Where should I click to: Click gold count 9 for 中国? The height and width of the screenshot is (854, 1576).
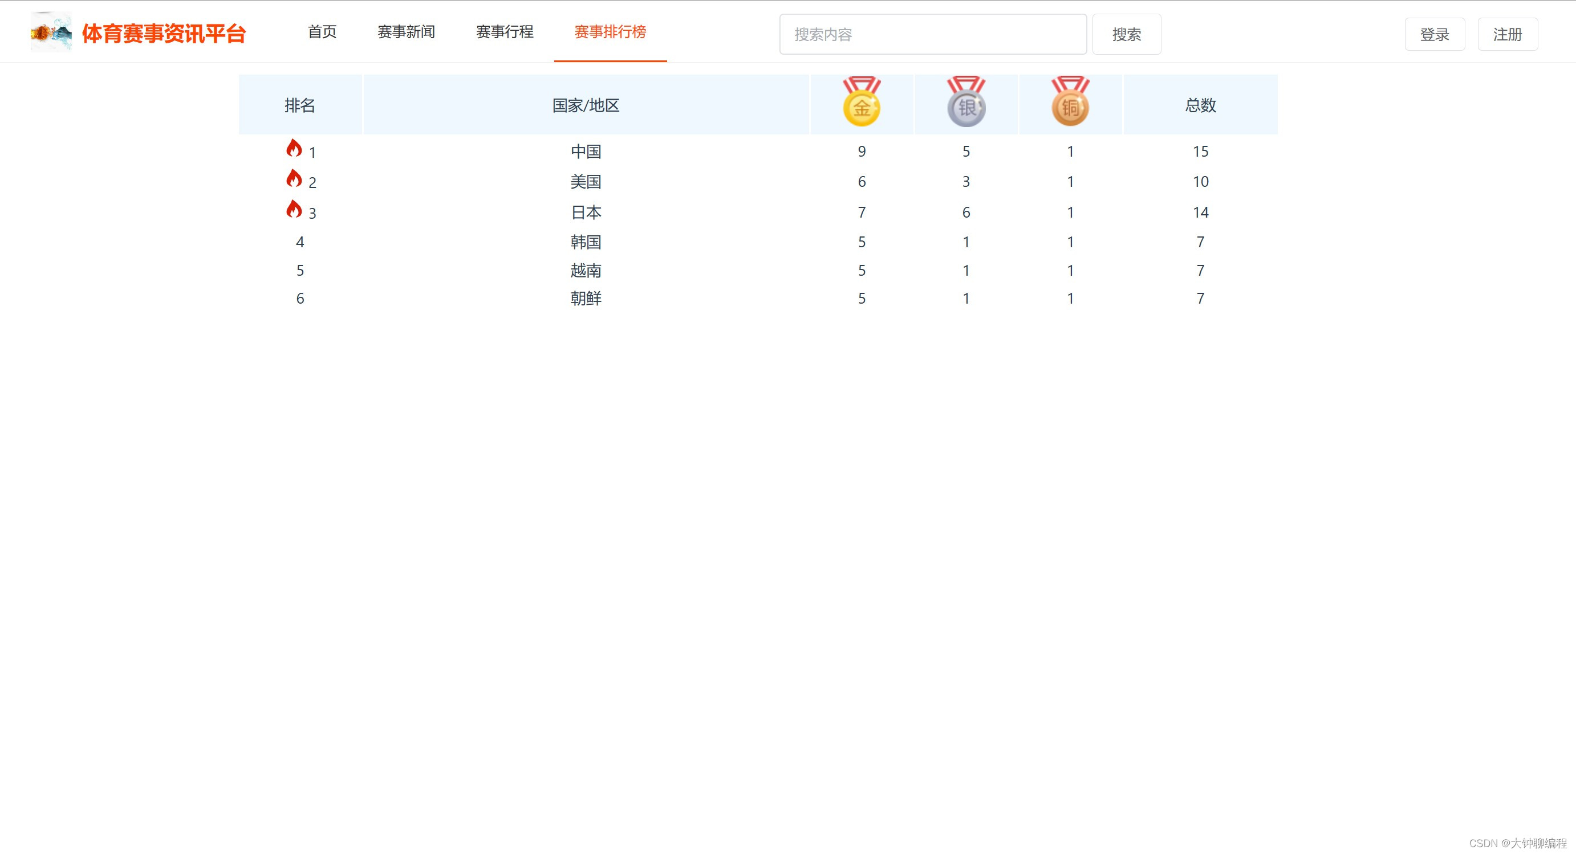coord(862,151)
